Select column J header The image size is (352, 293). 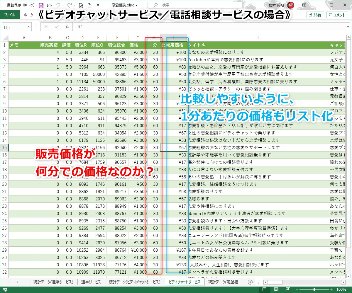tap(258, 38)
